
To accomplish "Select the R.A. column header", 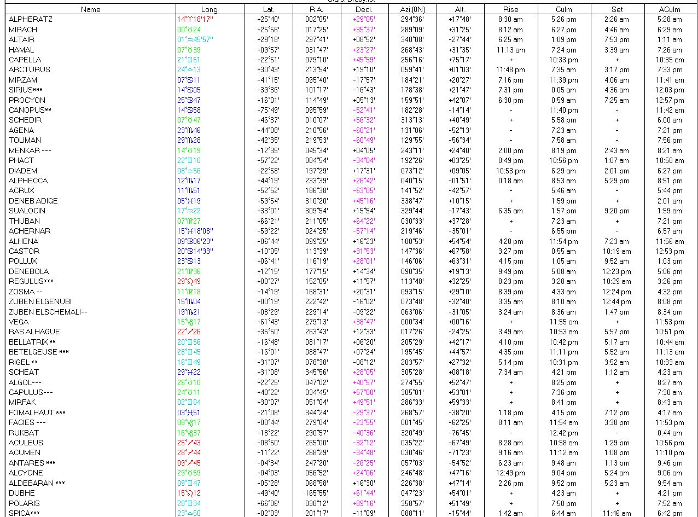I will [316, 9].
